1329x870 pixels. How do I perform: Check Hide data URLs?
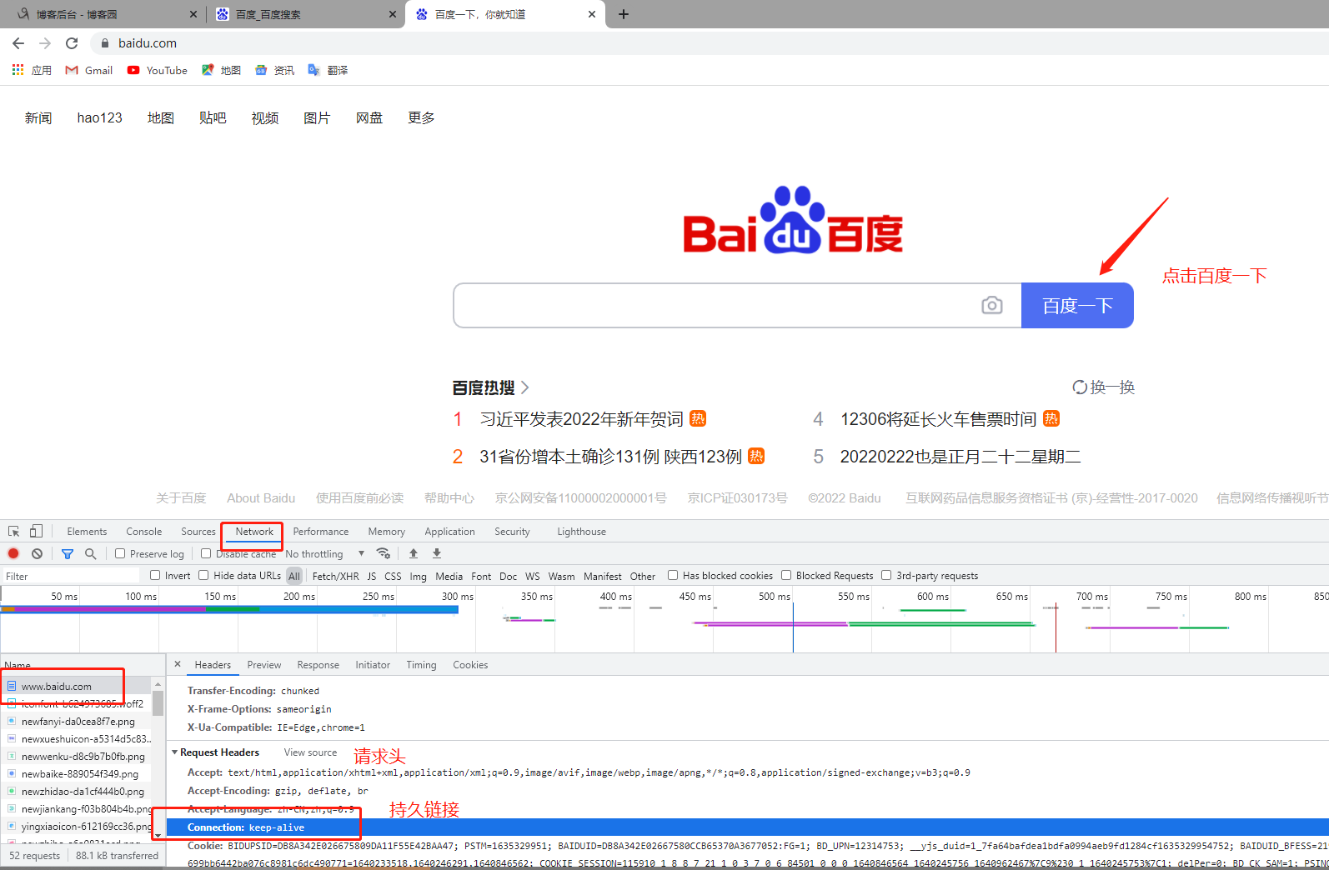(203, 575)
